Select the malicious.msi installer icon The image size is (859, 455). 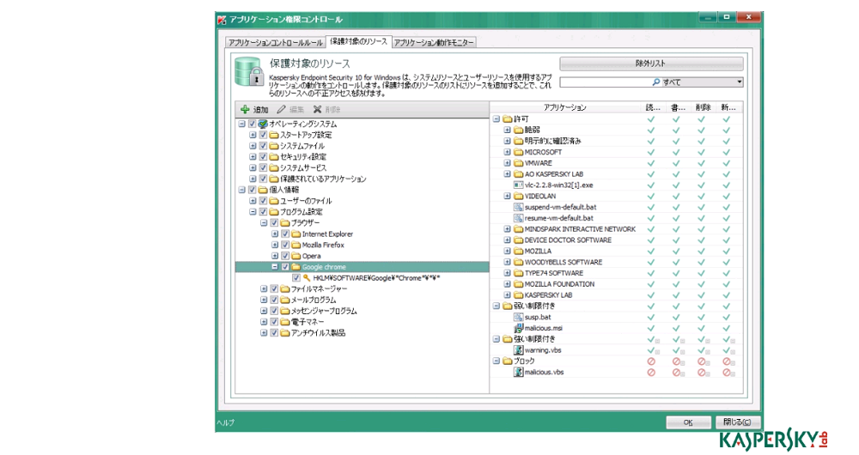(518, 328)
